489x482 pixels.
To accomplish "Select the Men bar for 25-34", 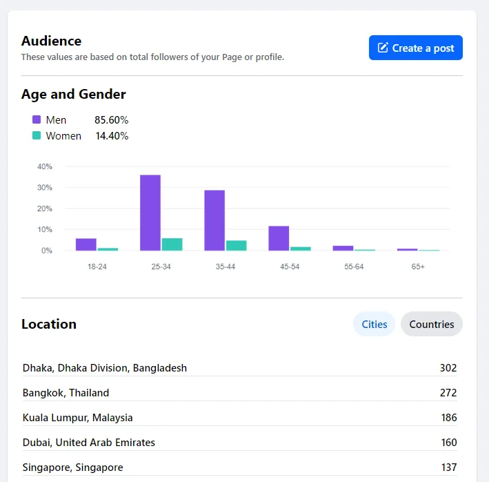I will click(150, 213).
